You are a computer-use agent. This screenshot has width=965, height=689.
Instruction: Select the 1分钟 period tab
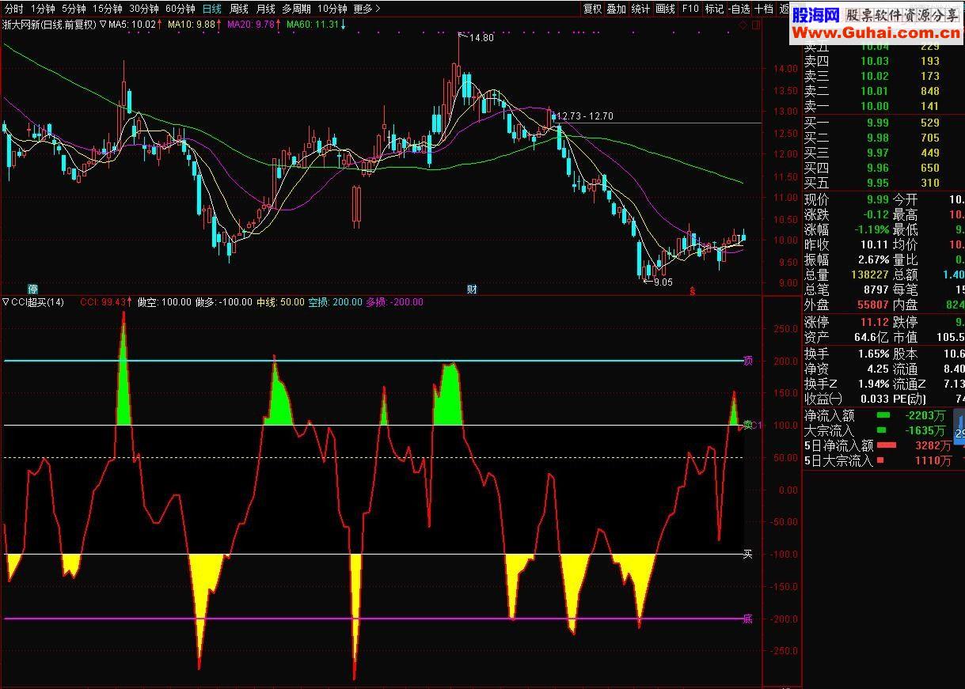(43, 9)
